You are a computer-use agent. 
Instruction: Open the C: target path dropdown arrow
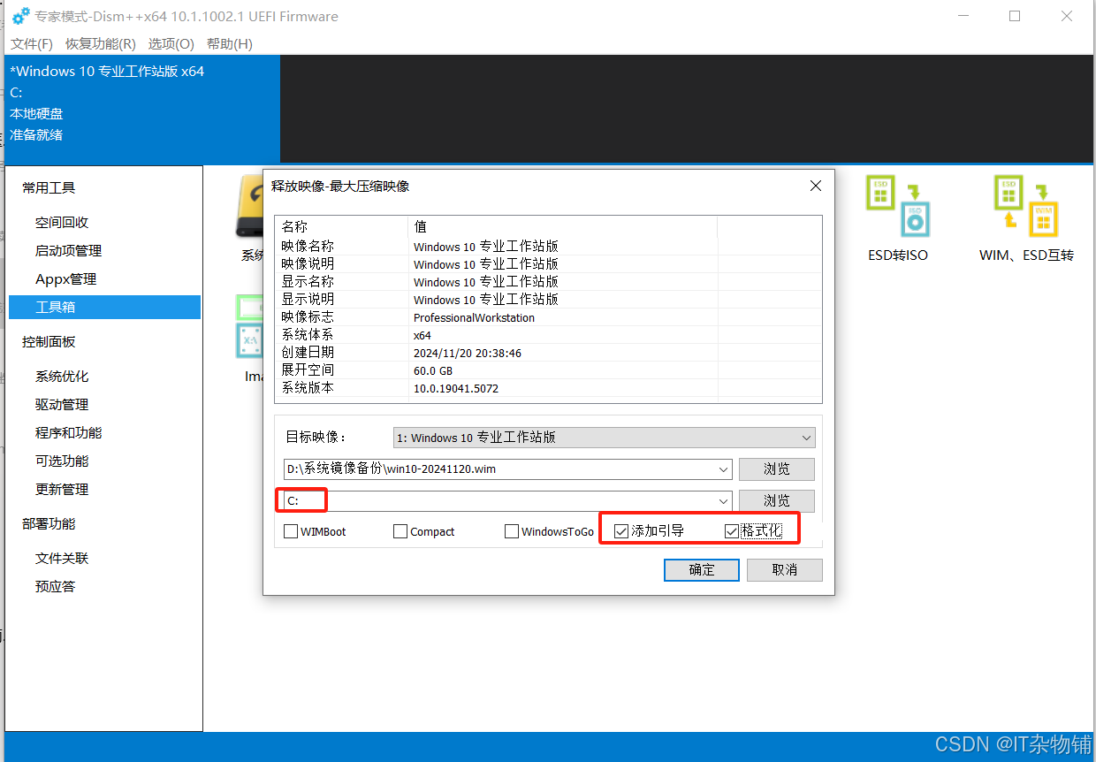coord(724,501)
